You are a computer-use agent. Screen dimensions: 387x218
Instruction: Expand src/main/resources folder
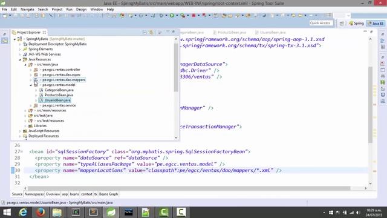(x=25, y=110)
